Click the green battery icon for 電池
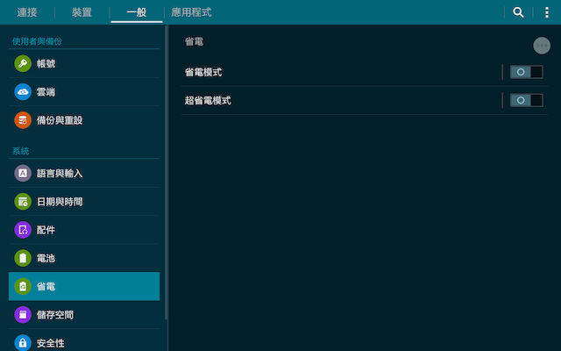The height and width of the screenshot is (351, 561). (x=23, y=258)
